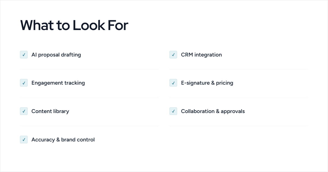Toggle the AI proposal drafting checkbox

(24, 55)
